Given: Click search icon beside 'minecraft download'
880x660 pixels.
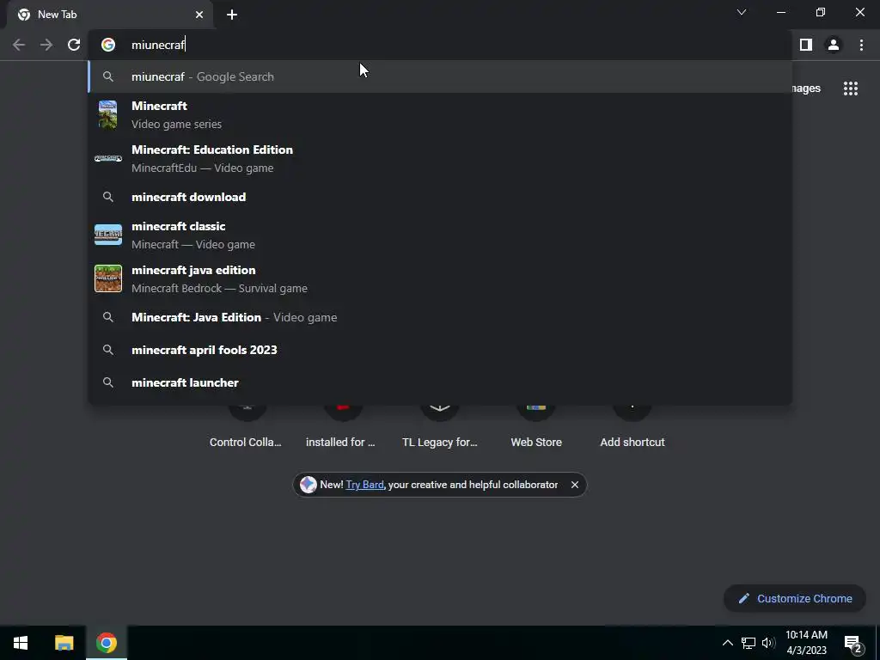Looking at the screenshot, I should pyautogui.click(x=108, y=197).
